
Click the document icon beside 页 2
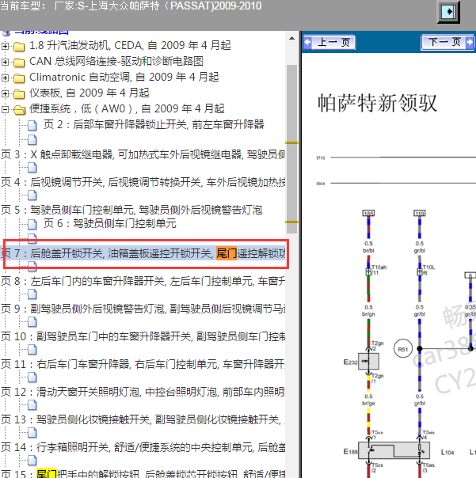[32, 125]
